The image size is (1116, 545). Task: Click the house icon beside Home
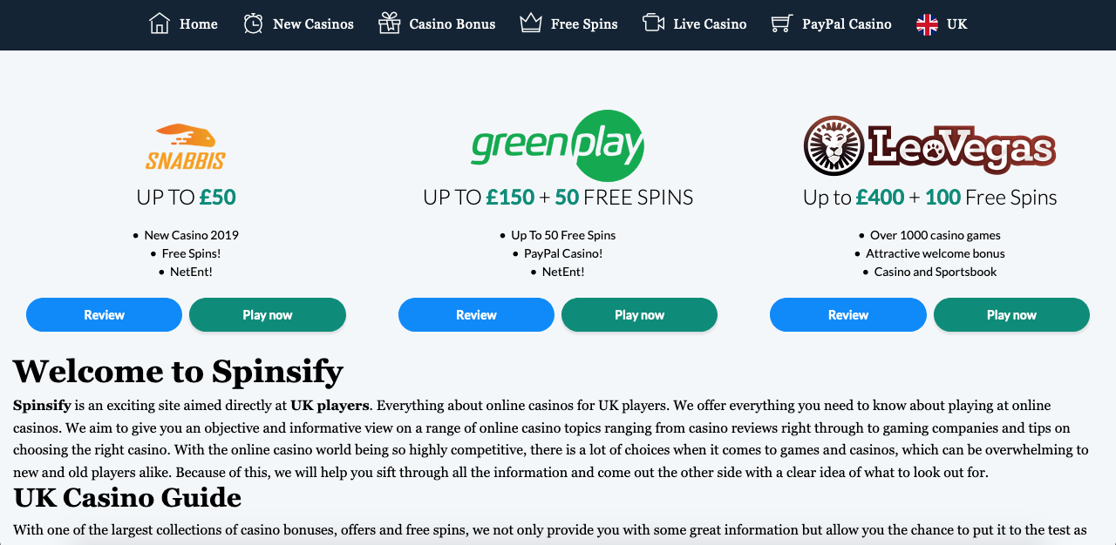pos(160,24)
